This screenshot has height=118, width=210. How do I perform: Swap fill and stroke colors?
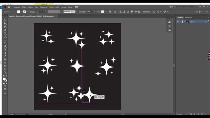7,76
